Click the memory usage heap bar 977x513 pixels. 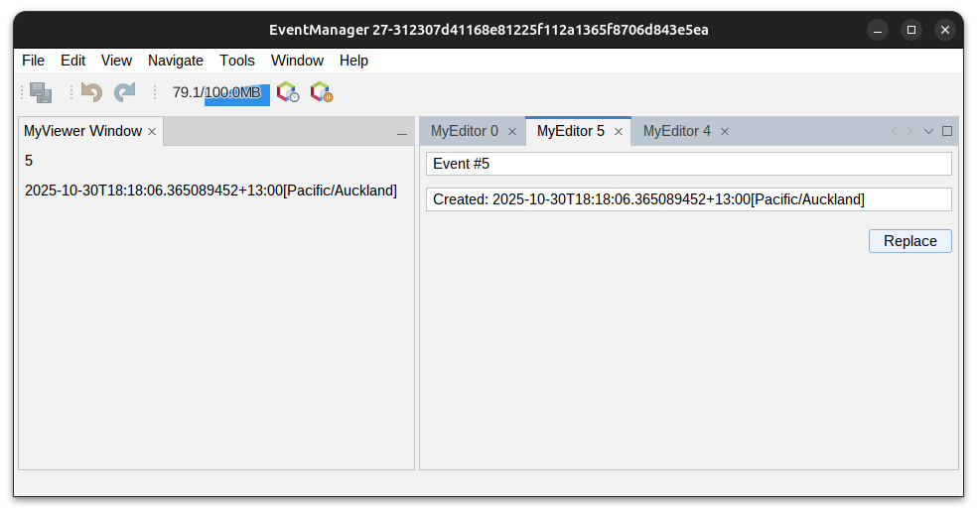[x=236, y=93]
